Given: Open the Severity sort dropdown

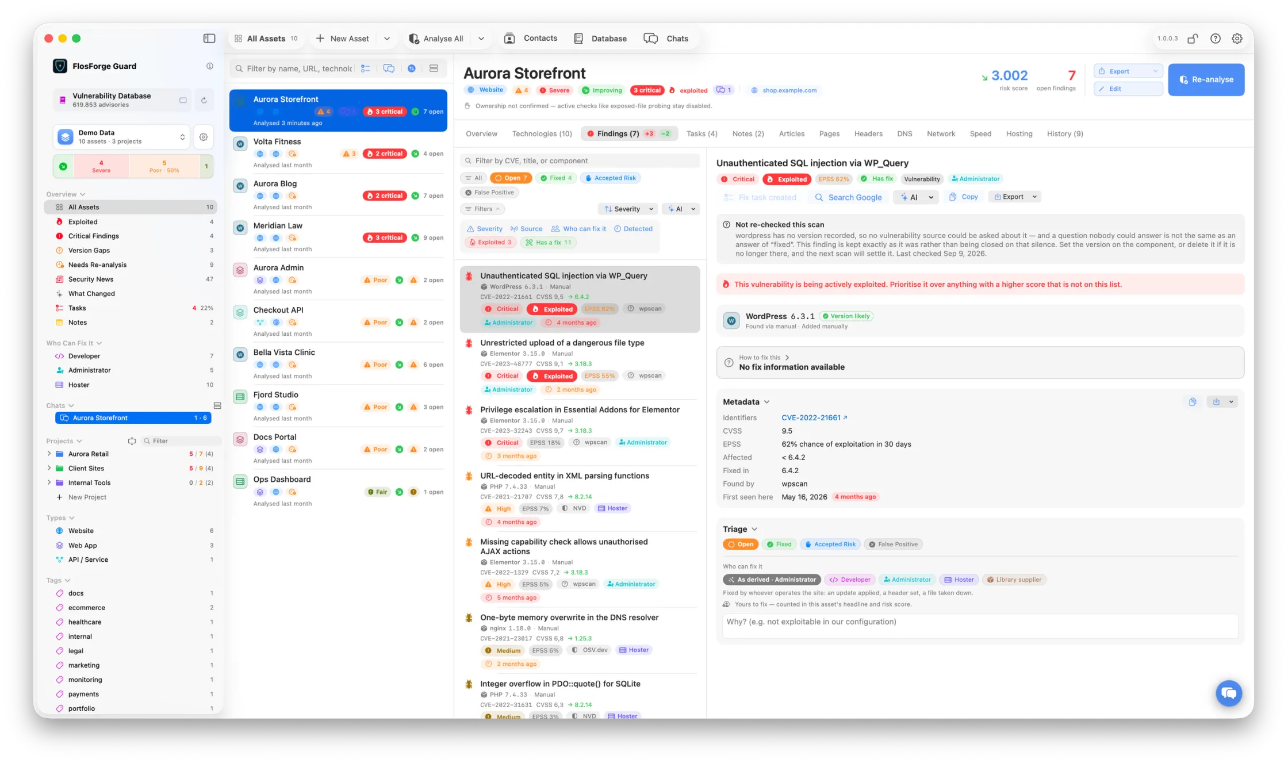Looking at the screenshot, I should 628,209.
